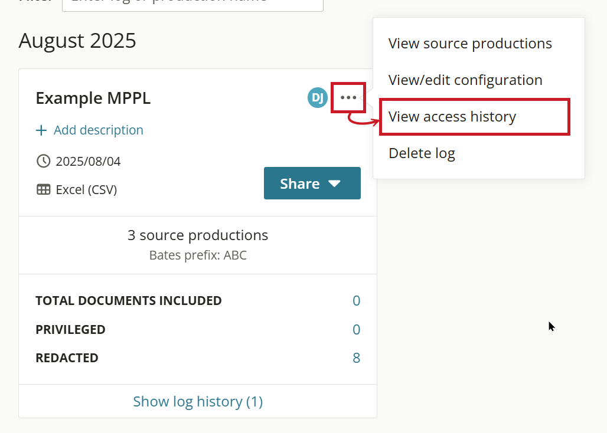Image resolution: width=607 pixels, height=433 pixels.
Task: Click the Add description link text
Action: point(98,130)
